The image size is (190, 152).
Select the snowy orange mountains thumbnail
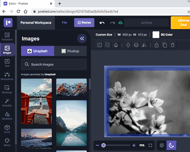pyautogui.click(x=71, y=87)
